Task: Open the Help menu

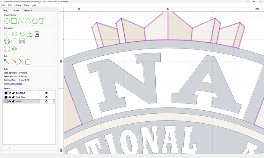Action: coord(34,5)
